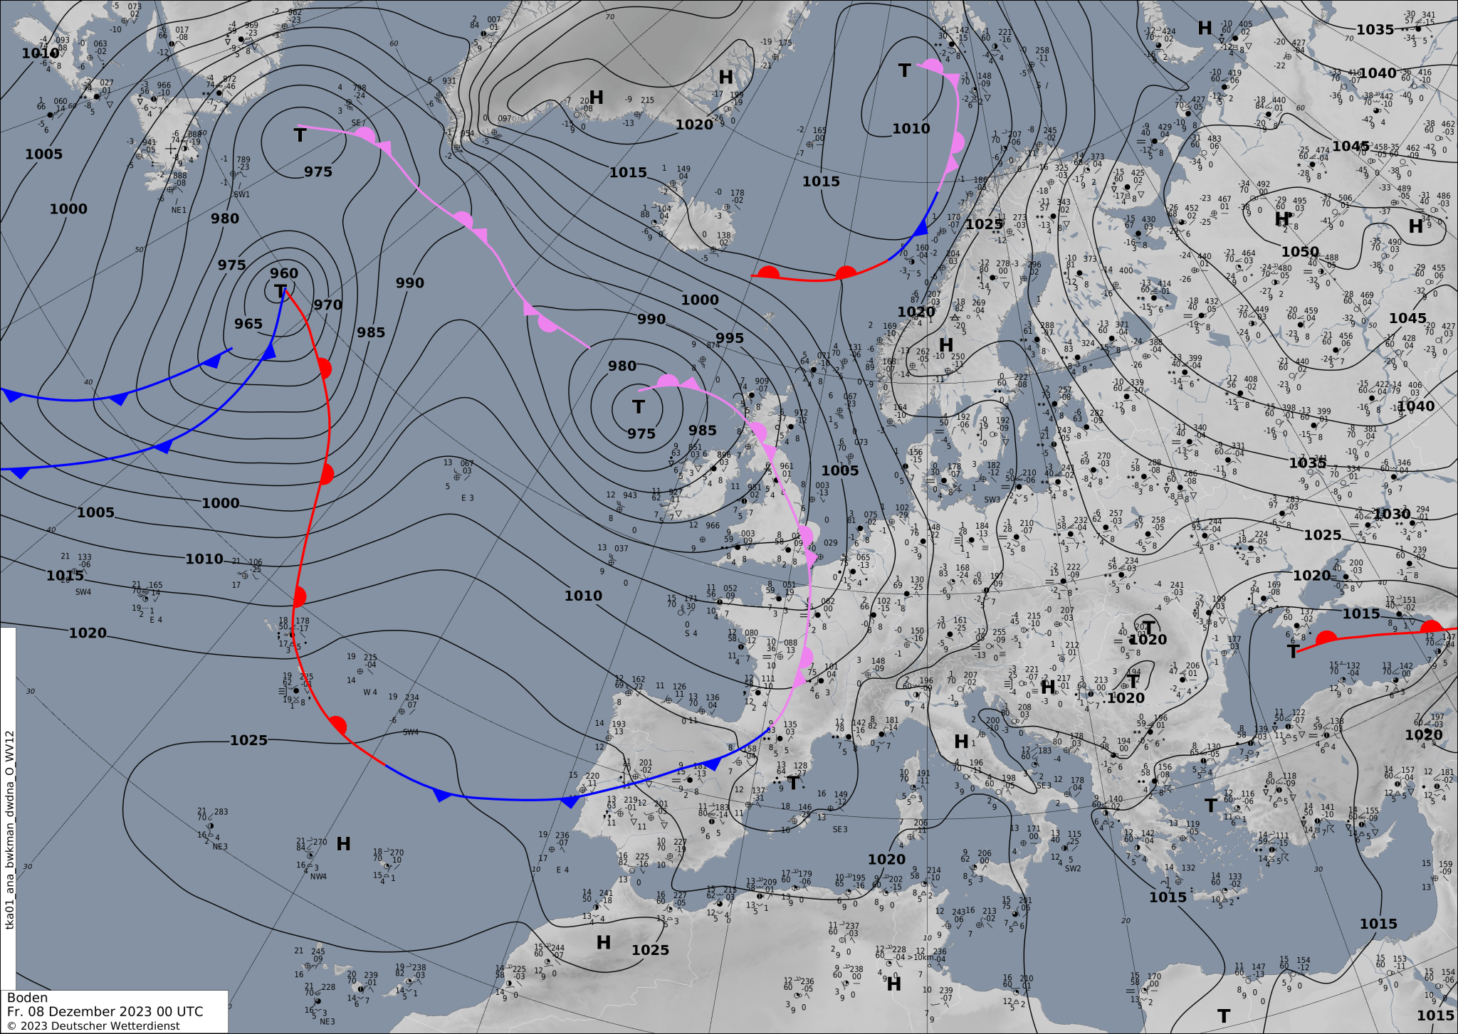Click the "E 3" mid-Atlantic ship label
Image resolution: width=1458 pixels, height=1034 pixels.
click(x=467, y=498)
